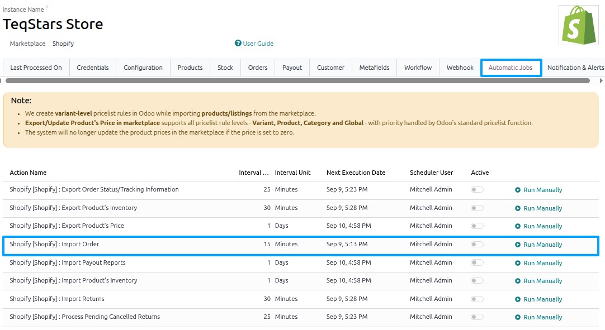
Task: Run Export Order Status/Tracking Information manually
Action: click(x=538, y=190)
